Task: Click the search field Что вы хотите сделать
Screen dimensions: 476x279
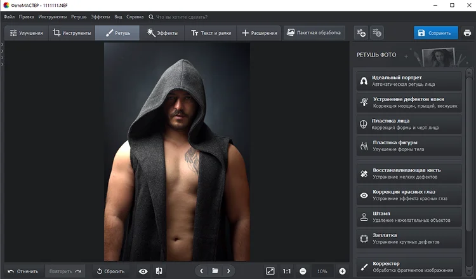Action: coord(181,17)
